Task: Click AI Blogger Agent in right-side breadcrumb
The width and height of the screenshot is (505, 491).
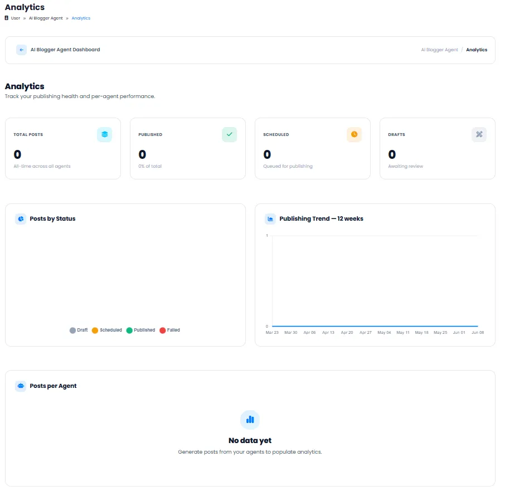Action: point(439,50)
